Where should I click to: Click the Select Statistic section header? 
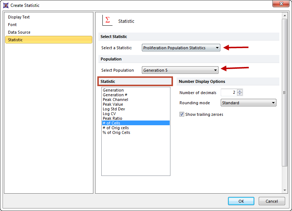(189, 37)
